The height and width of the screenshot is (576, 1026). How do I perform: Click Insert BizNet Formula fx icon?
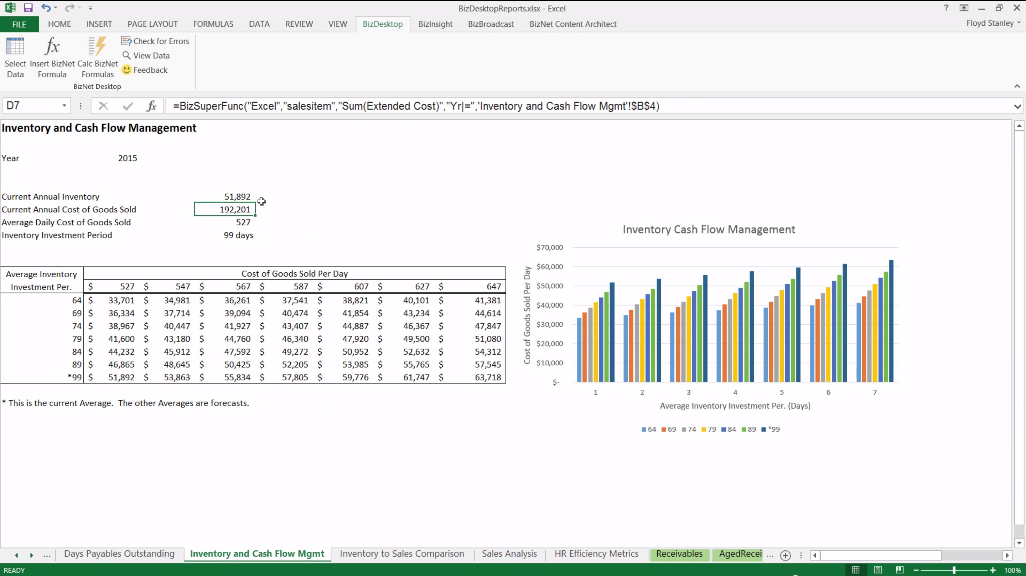click(52, 47)
